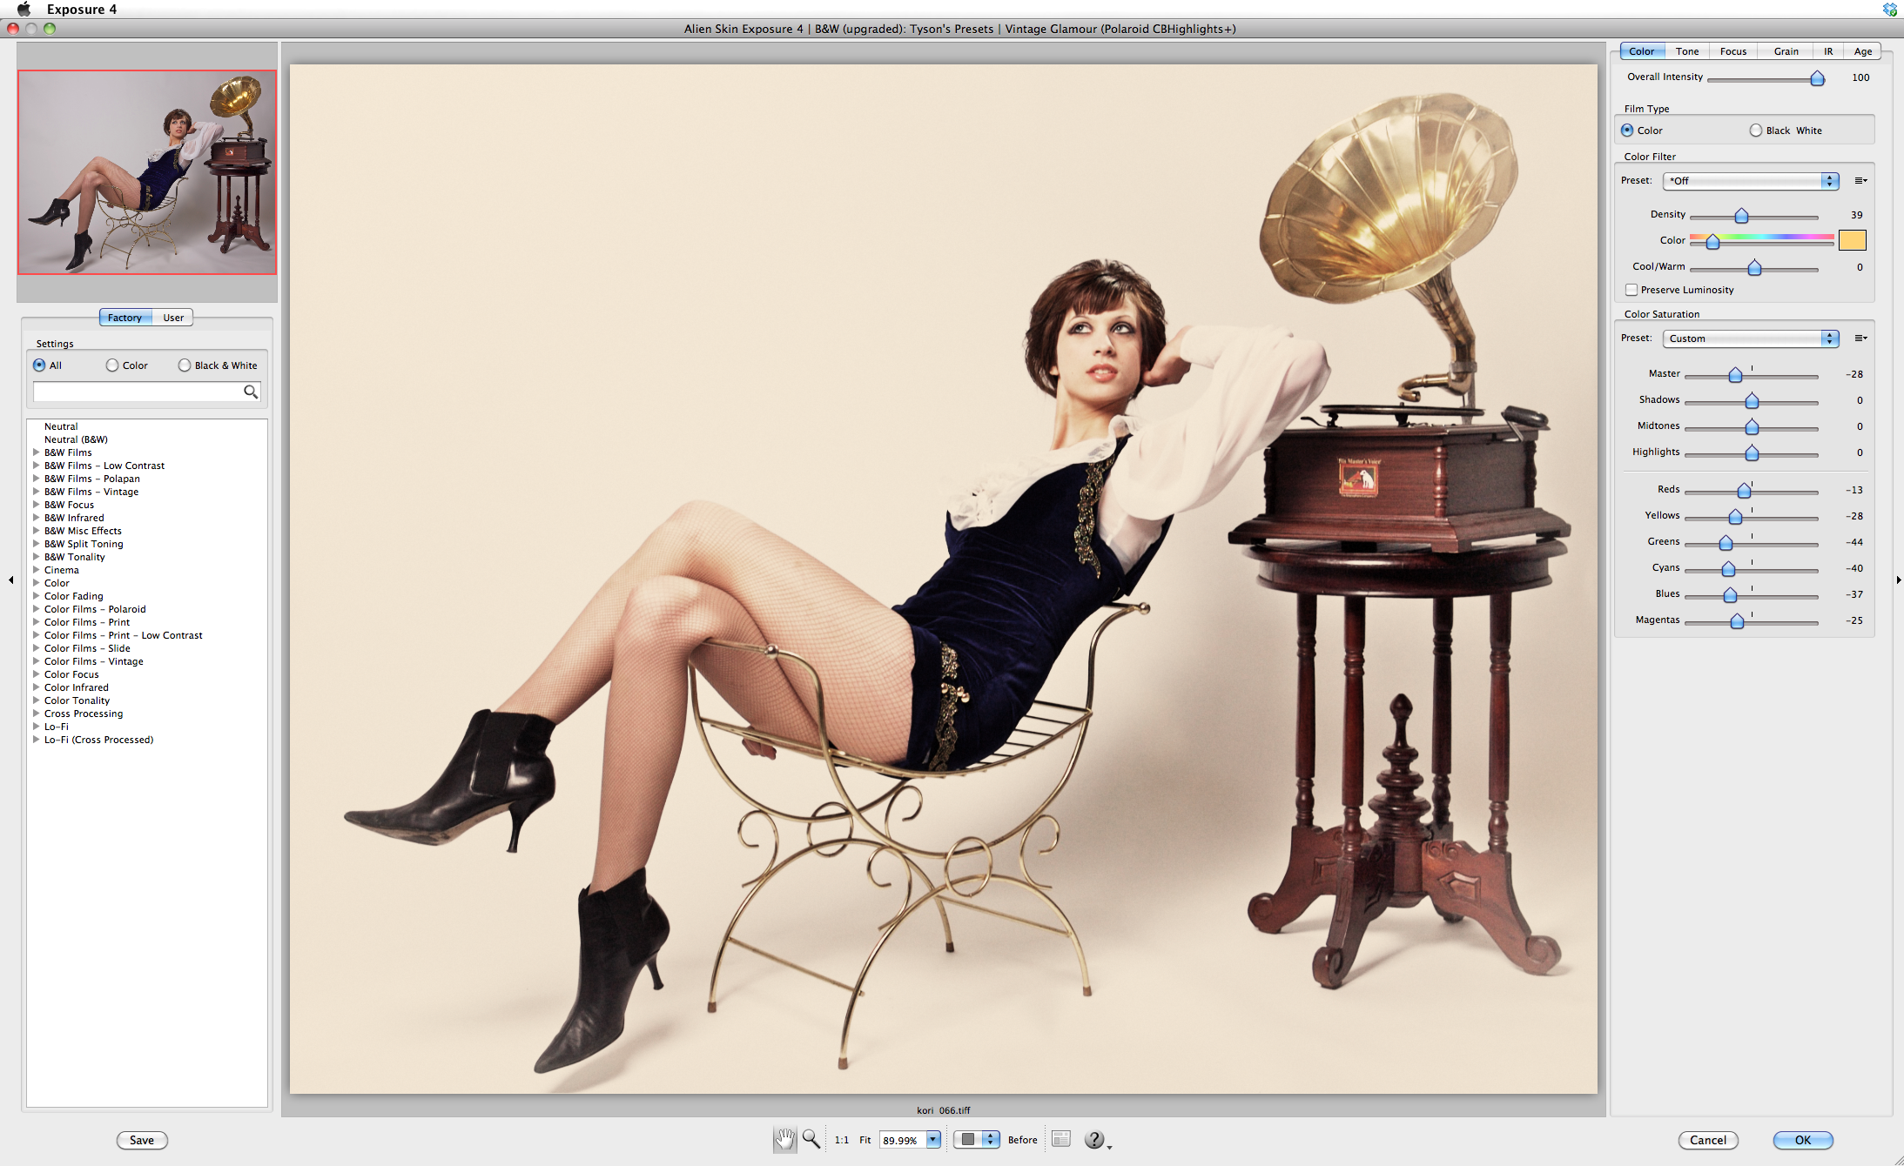This screenshot has width=1904, height=1166.
Task: Open the Color Filter color swatch
Action: (1852, 240)
